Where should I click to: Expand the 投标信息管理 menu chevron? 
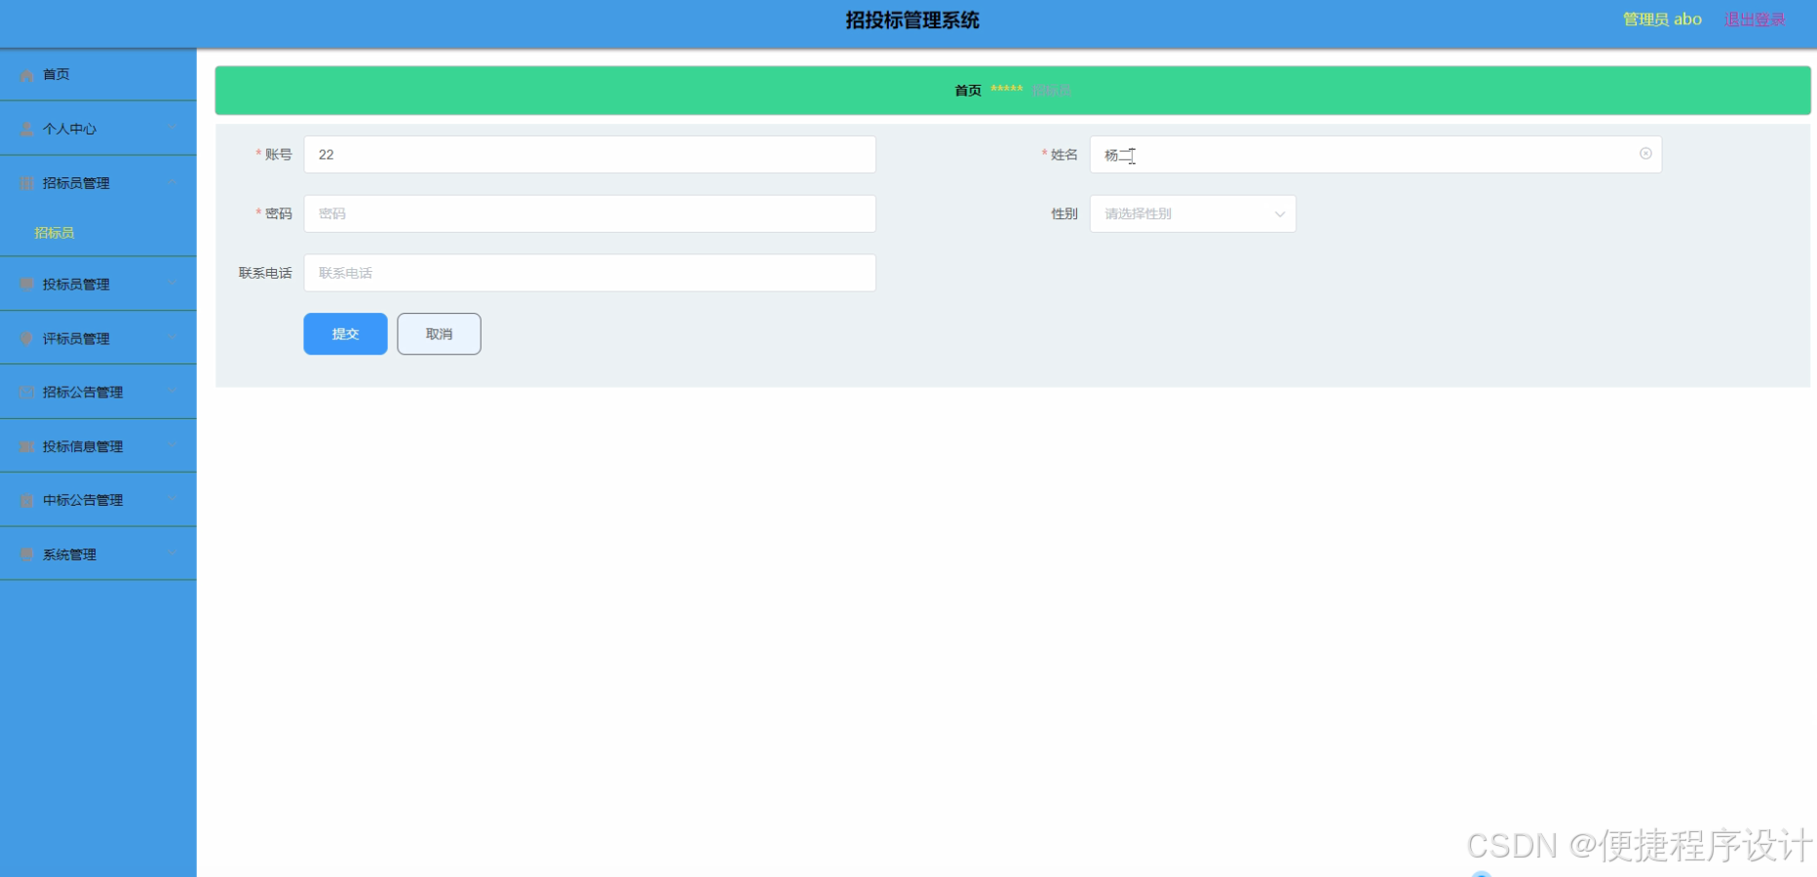(x=172, y=446)
